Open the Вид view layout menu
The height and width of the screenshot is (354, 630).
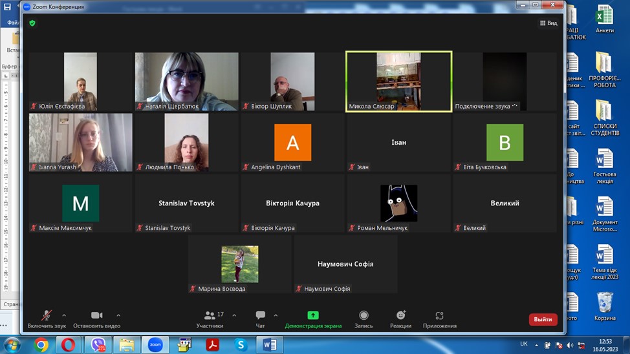(548, 23)
